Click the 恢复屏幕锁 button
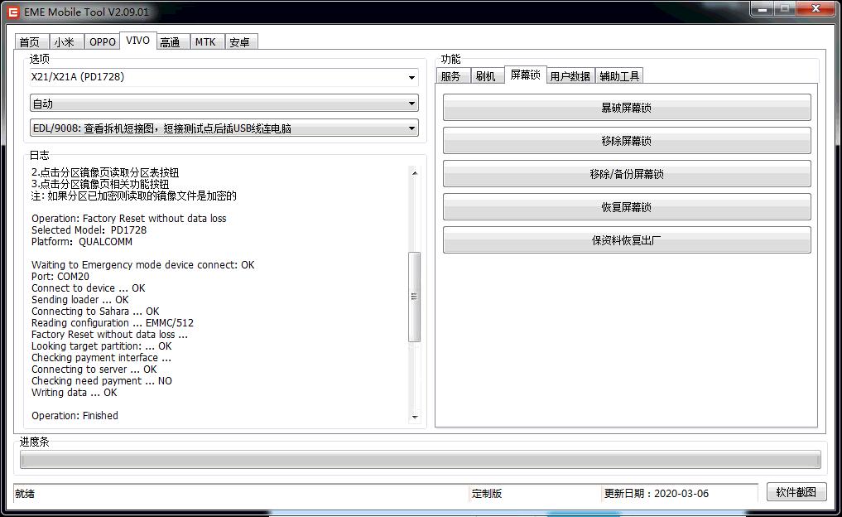Screen dimensions: 842x517 (627, 207)
